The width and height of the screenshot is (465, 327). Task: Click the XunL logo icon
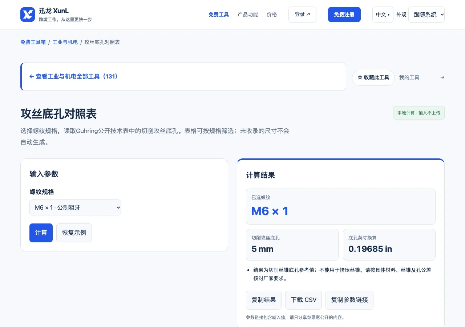28,15
